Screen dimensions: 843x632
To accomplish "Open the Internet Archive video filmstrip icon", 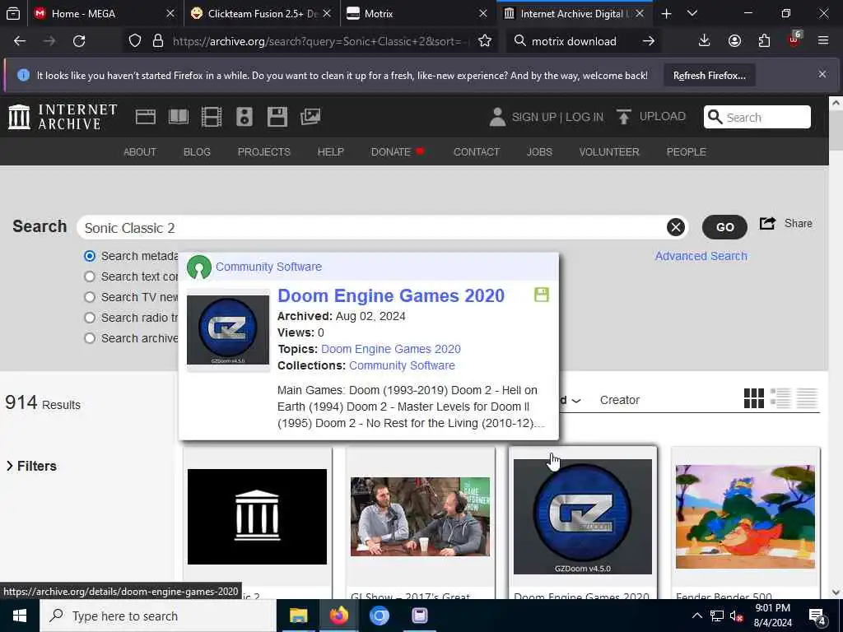I will click(x=212, y=117).
